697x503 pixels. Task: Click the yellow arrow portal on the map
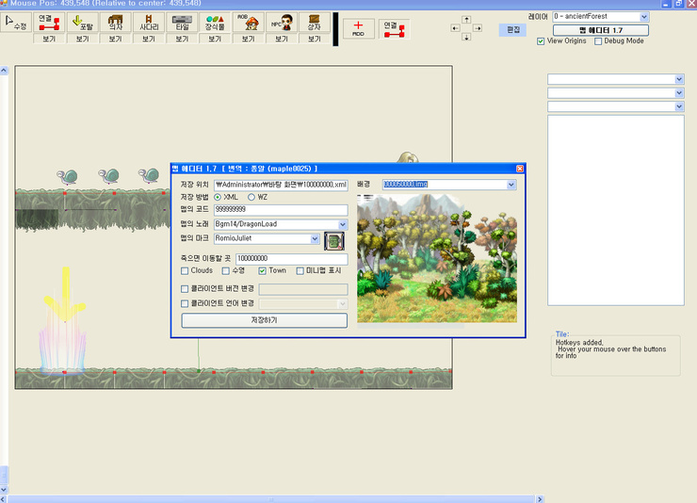65,296
